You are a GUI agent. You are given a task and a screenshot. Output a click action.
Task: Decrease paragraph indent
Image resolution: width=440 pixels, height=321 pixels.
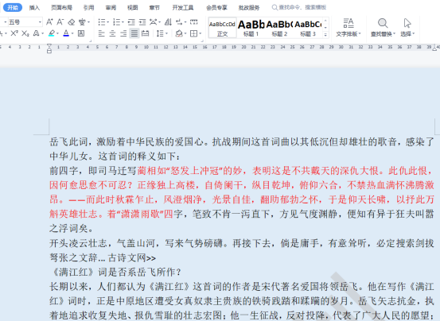(131, 21)
